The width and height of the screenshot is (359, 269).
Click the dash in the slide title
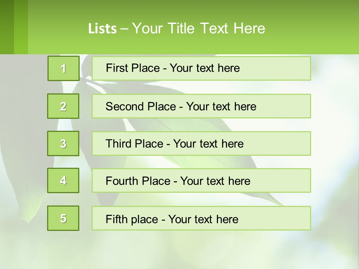125,29
